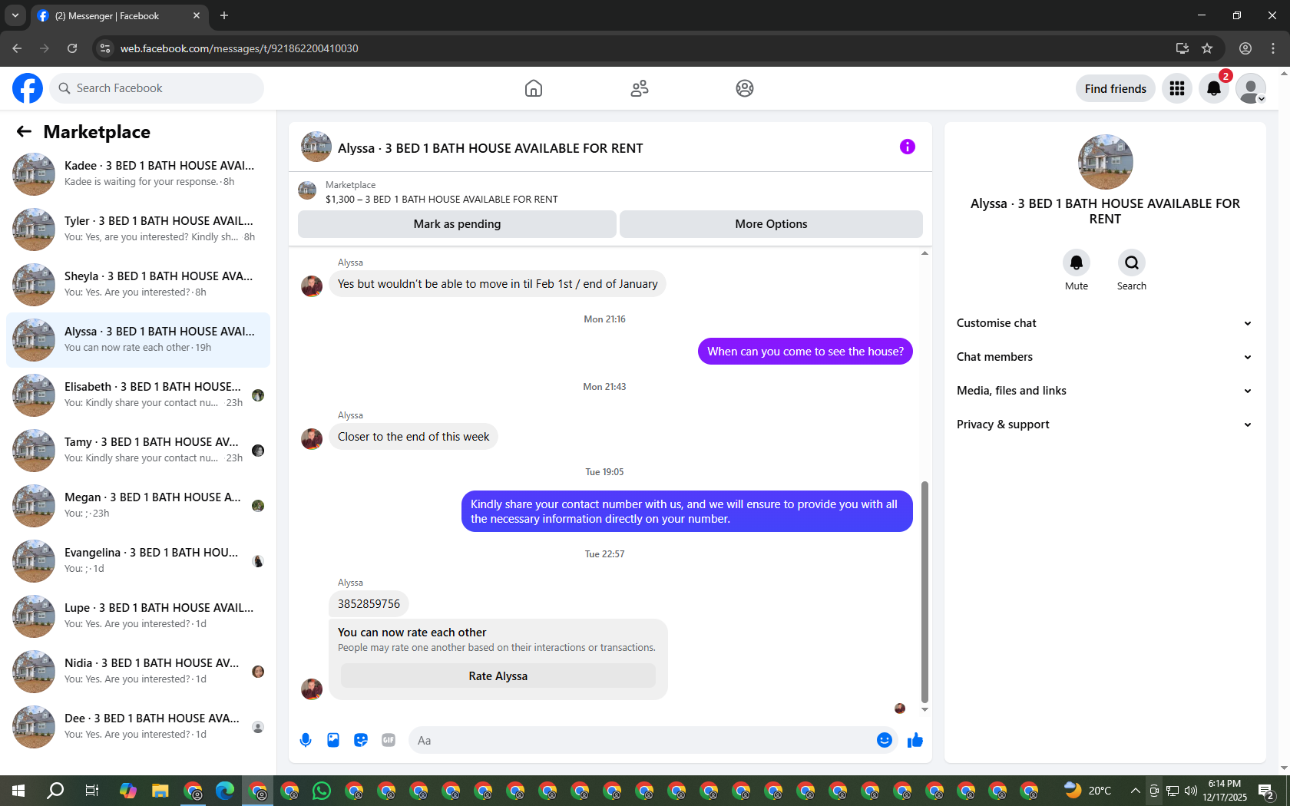Open the Chrome three-dot menu
The height and width of the screenshot is (806, 1290).
(x=1273, y=48)
